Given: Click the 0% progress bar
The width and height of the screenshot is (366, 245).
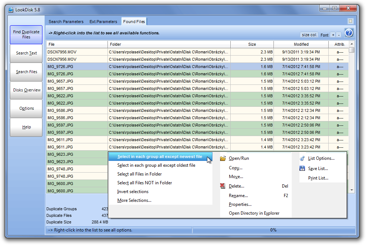Looking at the screenshot, I should point(273,230).
